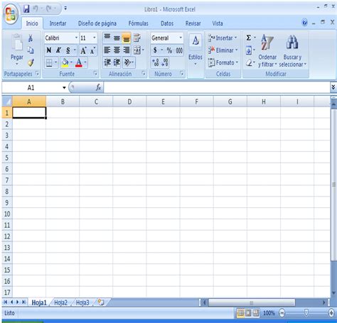Open the Calibri font name dropdown
This screenshot has width=337, height=323.
[x=76, y=38]
